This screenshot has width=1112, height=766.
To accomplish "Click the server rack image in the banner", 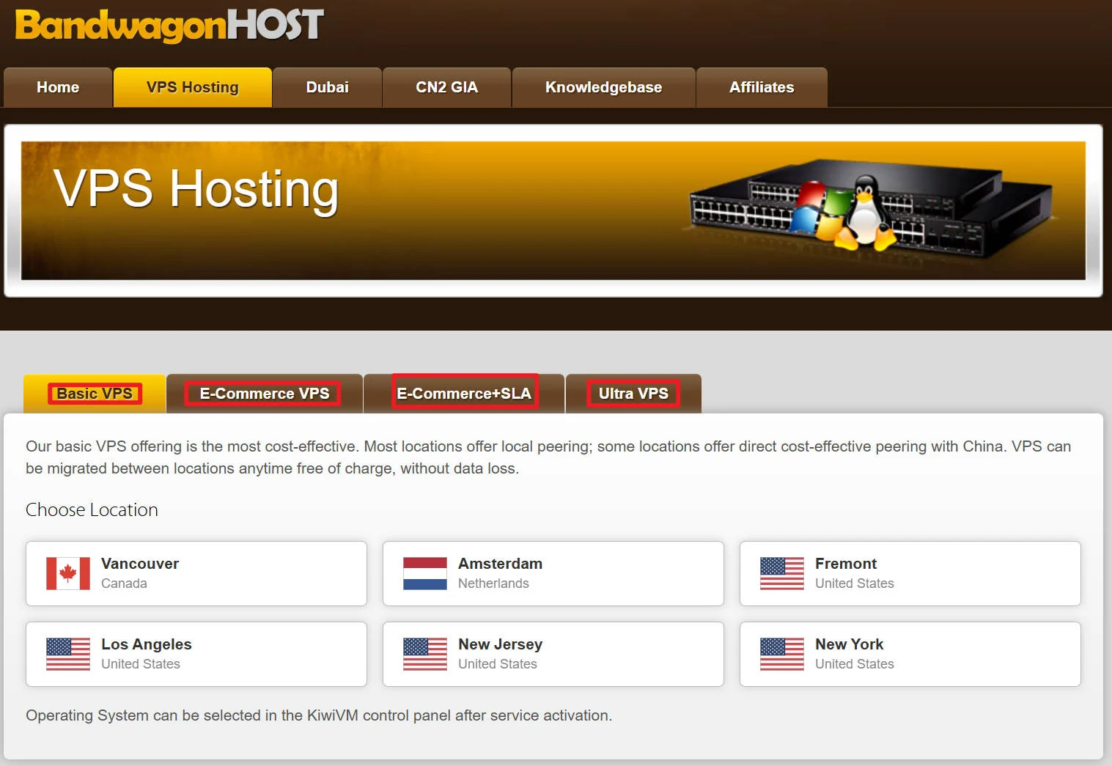I will pos(872,207).
